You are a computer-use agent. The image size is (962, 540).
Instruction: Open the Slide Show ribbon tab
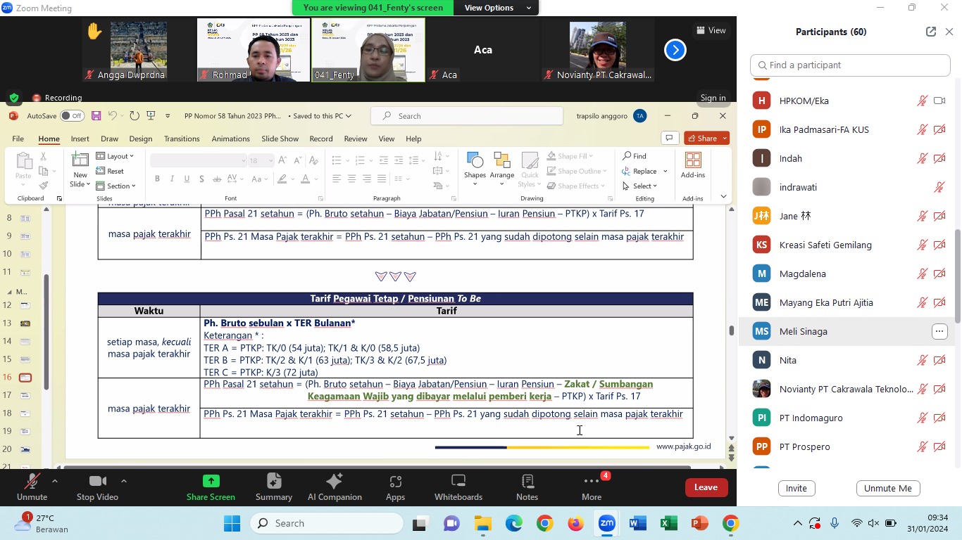pyautogui.click(x=280, y=139)
